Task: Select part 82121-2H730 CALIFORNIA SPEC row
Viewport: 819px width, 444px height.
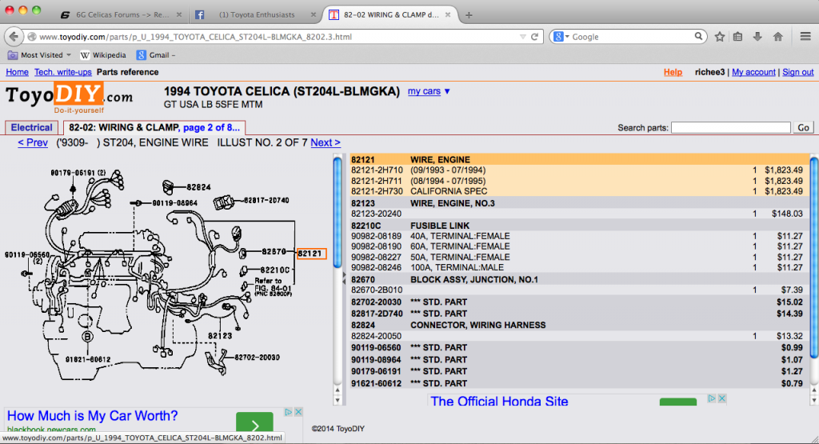Action: (x=579, y=191)
